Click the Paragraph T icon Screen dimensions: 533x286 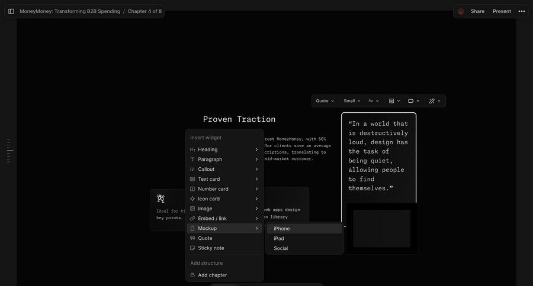(192, 160)
